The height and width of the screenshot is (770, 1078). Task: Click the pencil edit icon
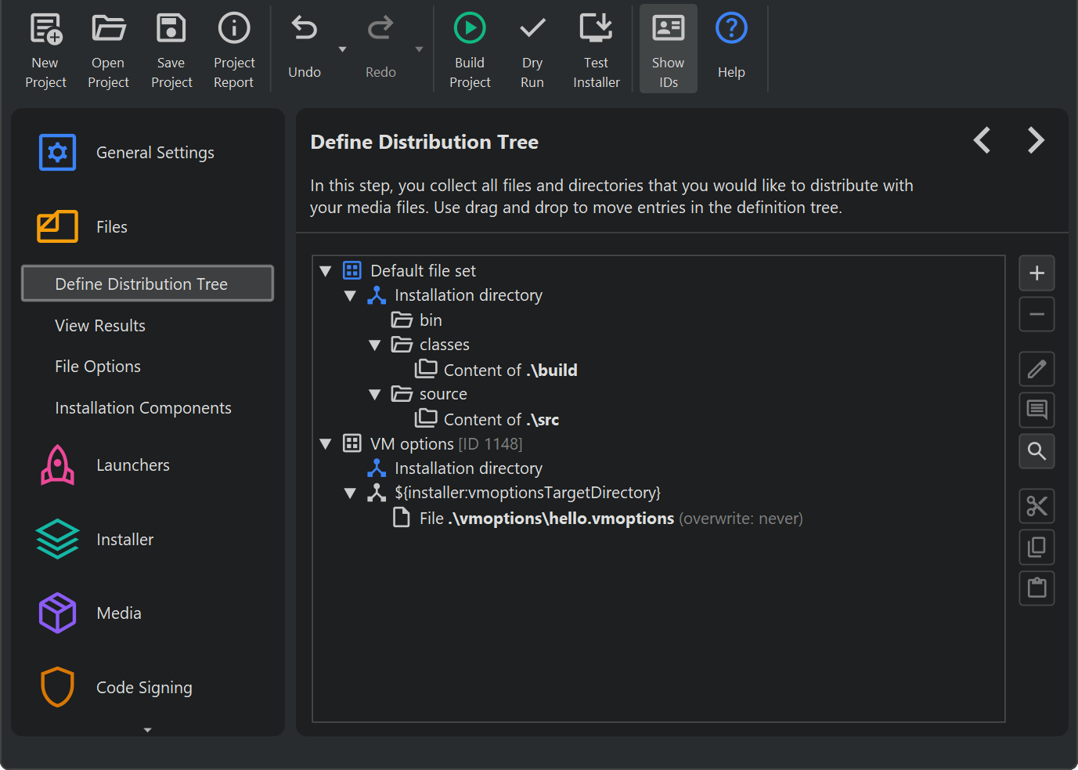click(x=1037, y=369)
